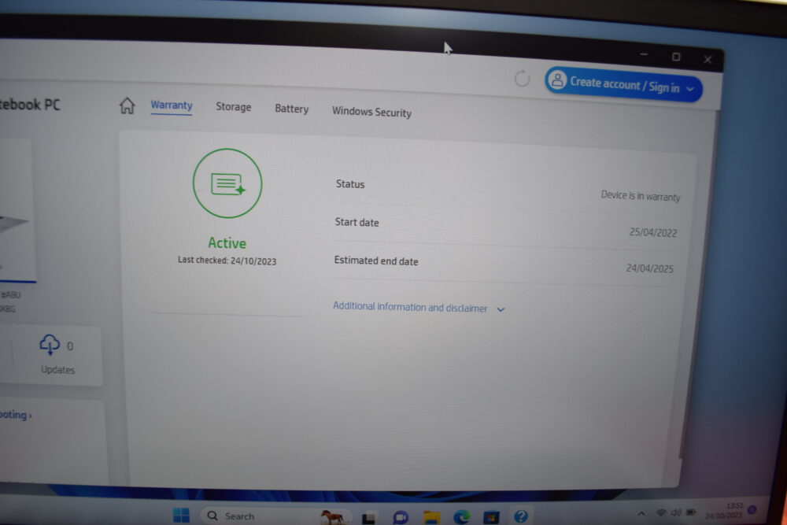Select the Warranty tab

pyautogui.click(x=172, y=105)
